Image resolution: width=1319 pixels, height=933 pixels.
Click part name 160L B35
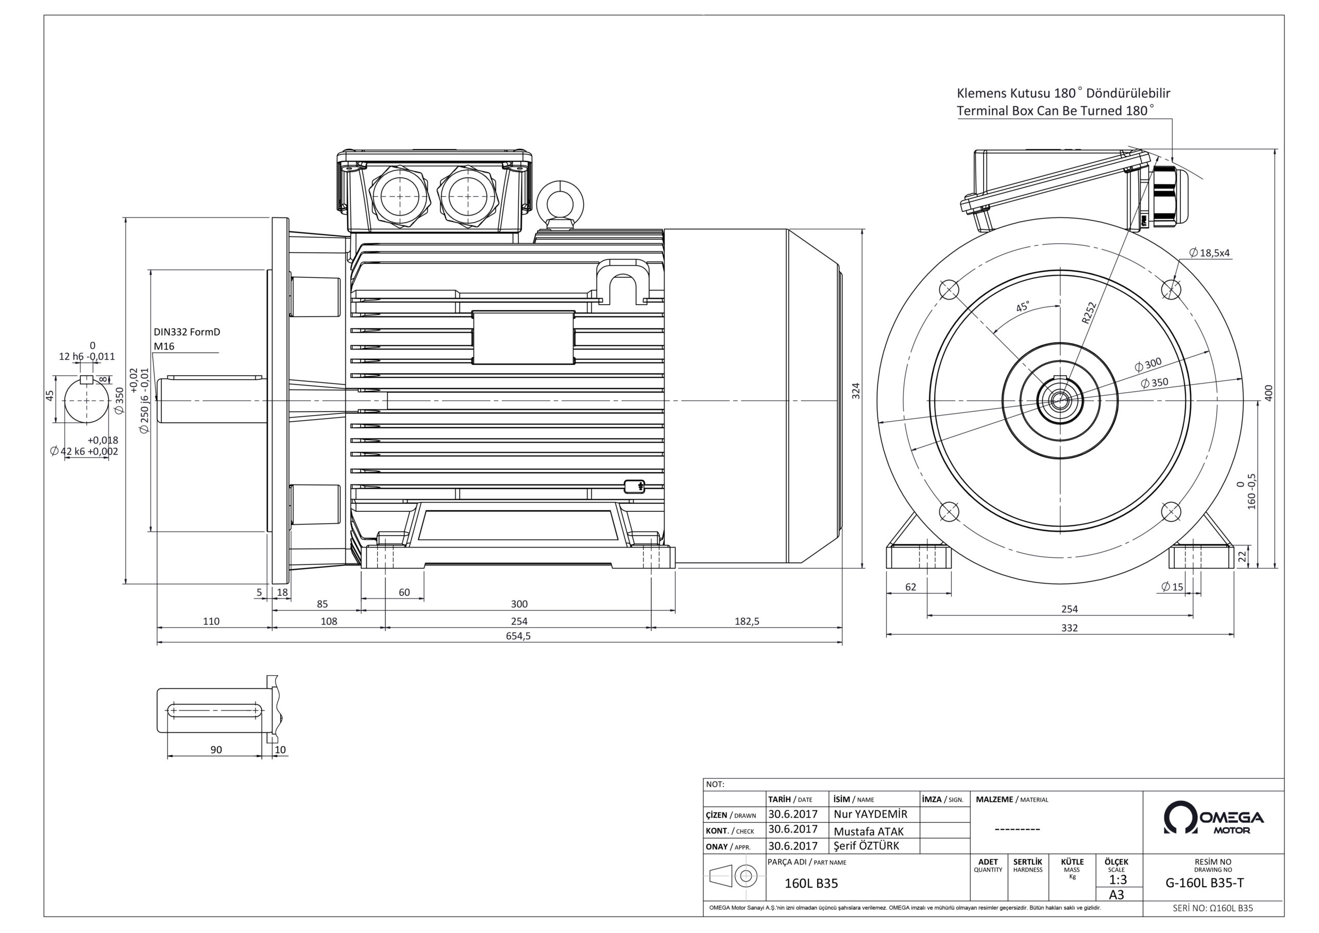[x=811, y=884]
